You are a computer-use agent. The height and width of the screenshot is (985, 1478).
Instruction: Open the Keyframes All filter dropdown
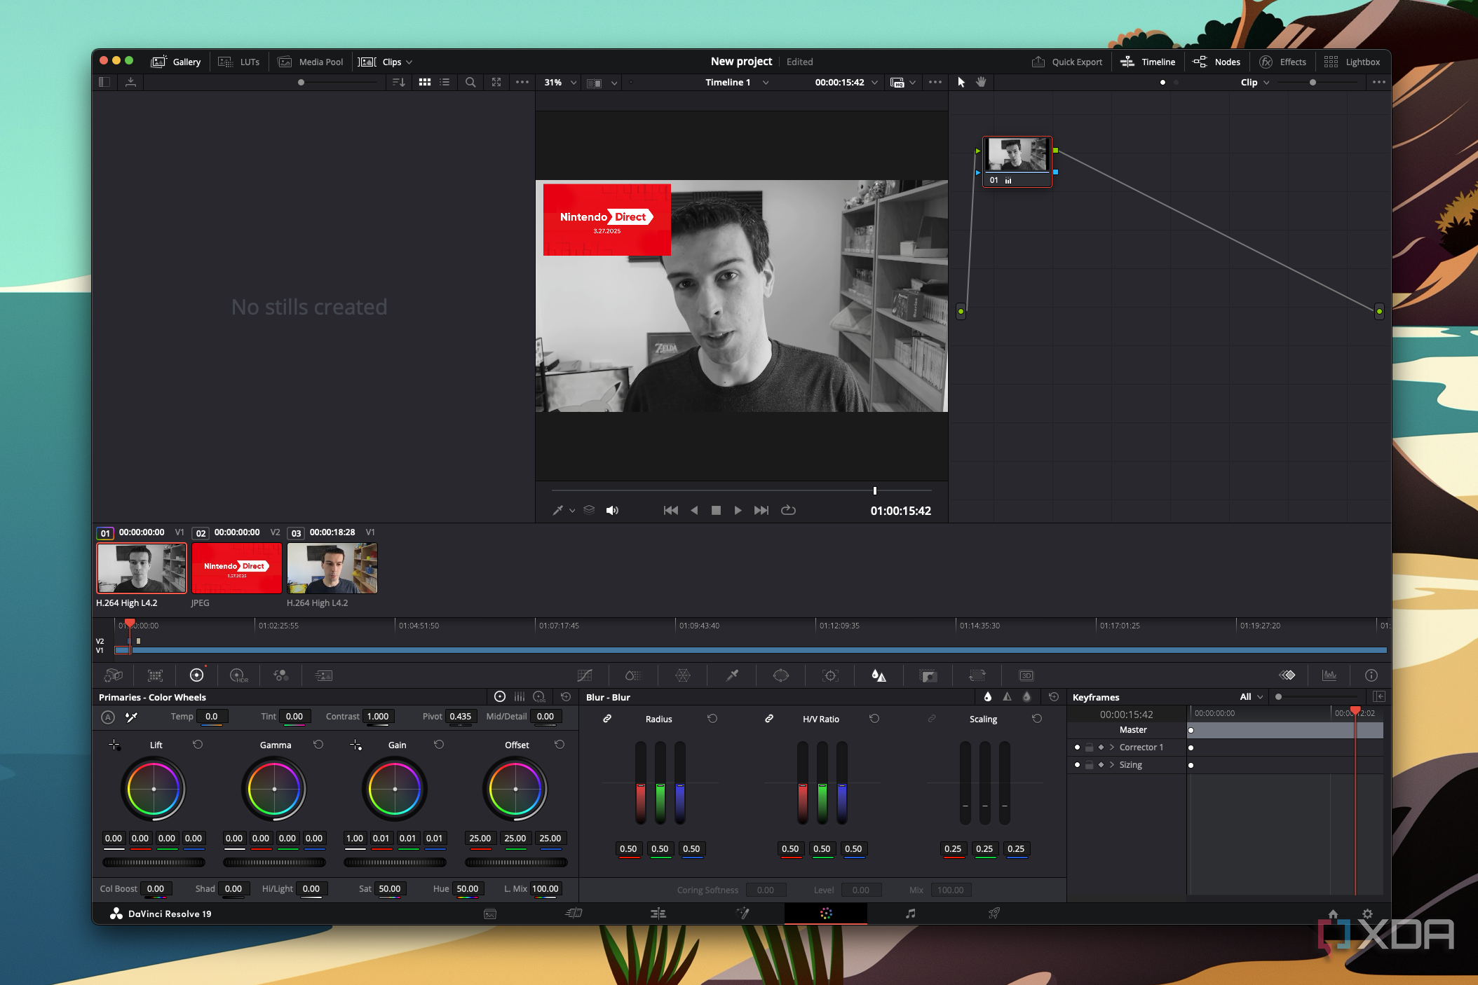pos(1252,696)
